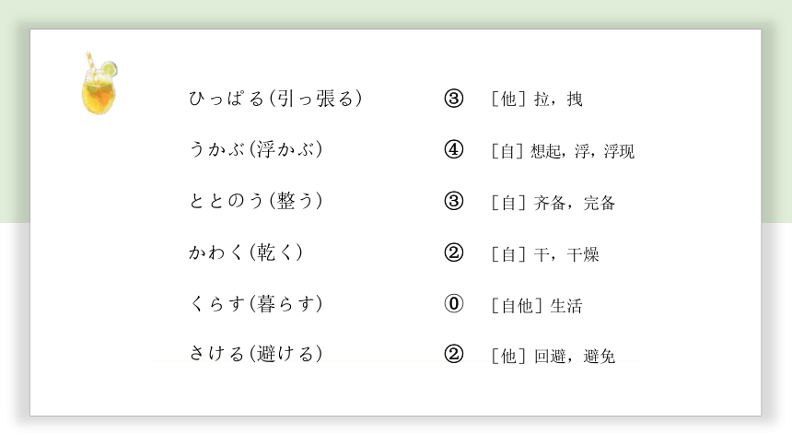Select the word ひっぱる(引っ張る)

point(275,99)
